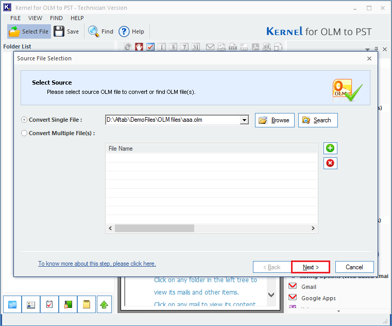
Task: Click the Select File toolbar button
Action: [x=29, y=31]
